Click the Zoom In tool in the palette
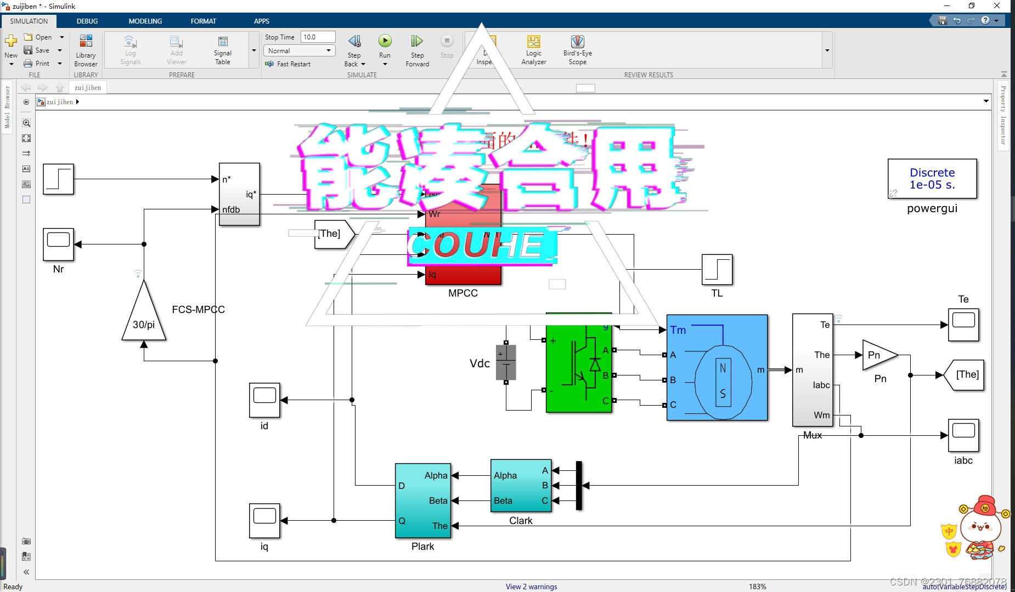The height and width of the screenshot is (592, 1015). pos(26,123)
